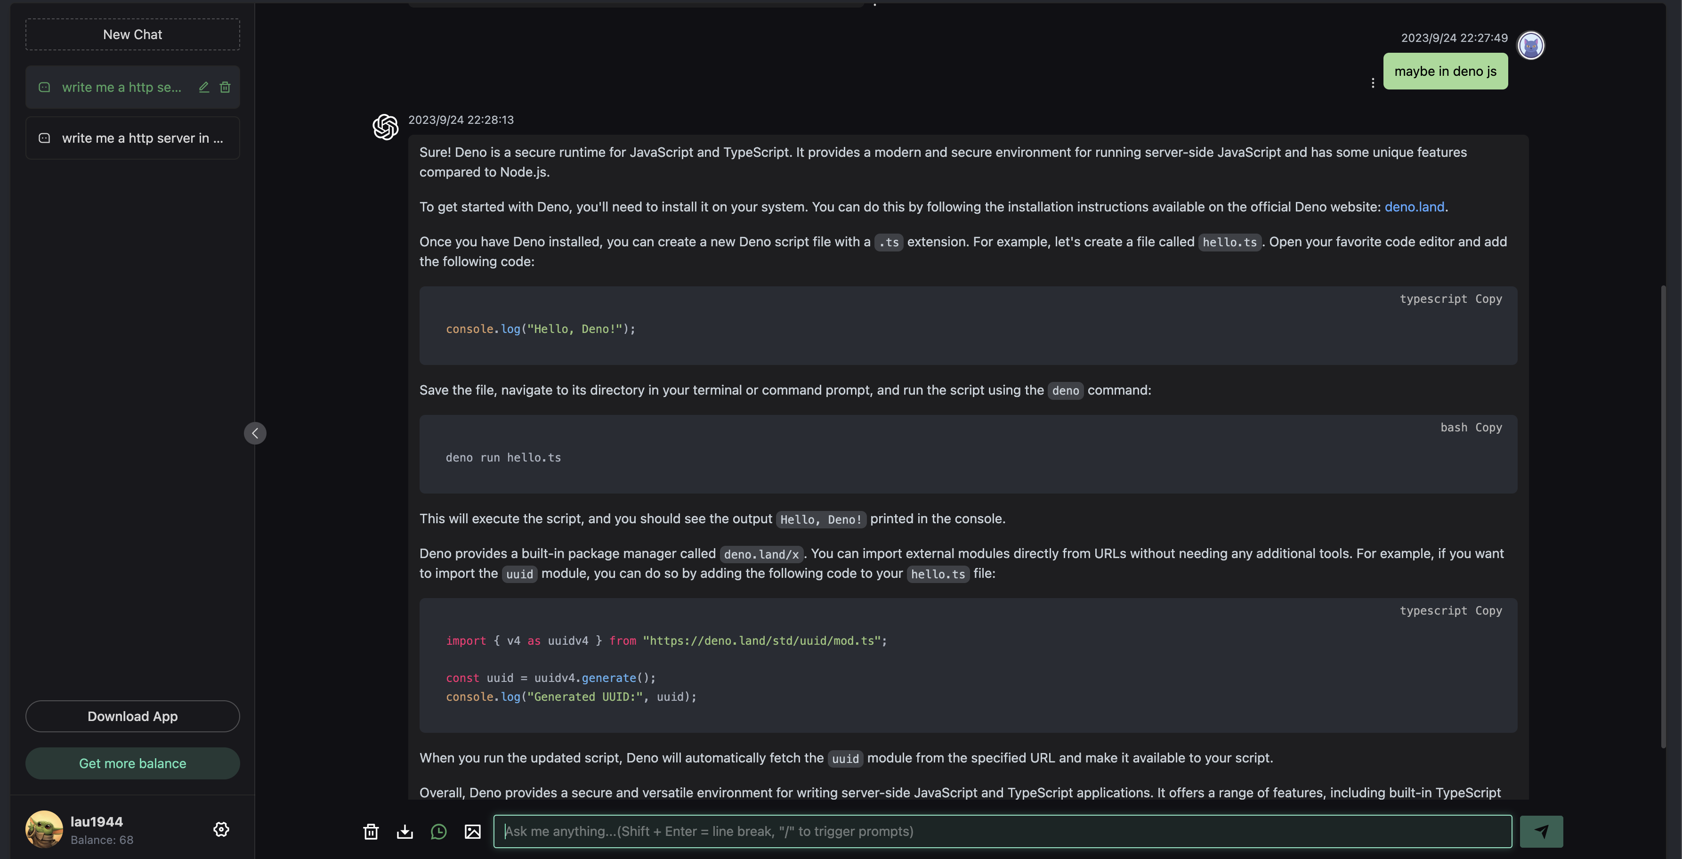
Task: Click chat icon of selected conversation
Action: coord(44,87)
